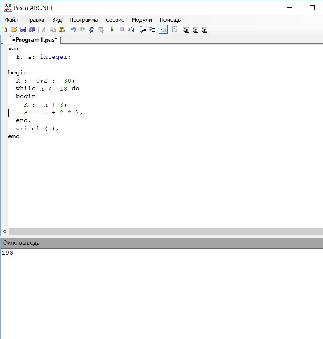Click the horizontal scrollbar track of the editor
Image resolution: width=323 pixels, height=339 pixels.
[x=166, y=232]
